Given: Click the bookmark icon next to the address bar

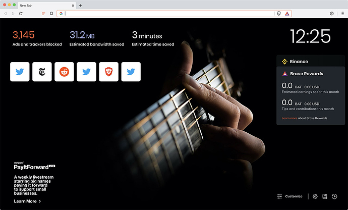Looking at the screenshot, I should click(x=51, y=14).
